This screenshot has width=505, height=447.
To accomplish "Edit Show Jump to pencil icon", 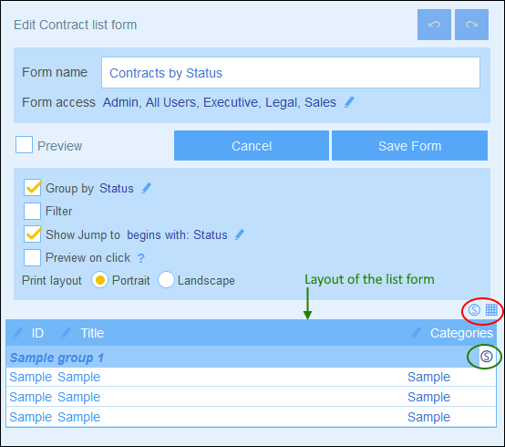I will pyautogui.click(x=240, y=234).
